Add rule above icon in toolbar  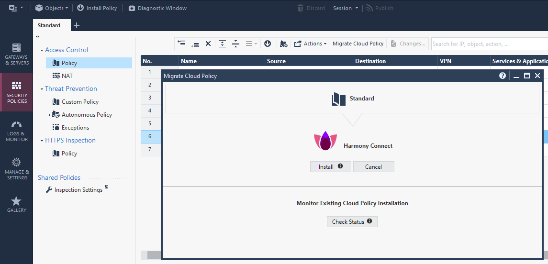click(181, 43)
